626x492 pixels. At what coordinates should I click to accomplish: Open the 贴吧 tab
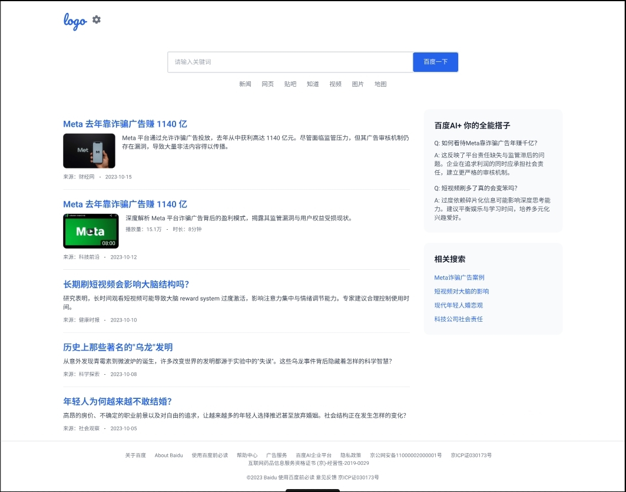(290, 84)
